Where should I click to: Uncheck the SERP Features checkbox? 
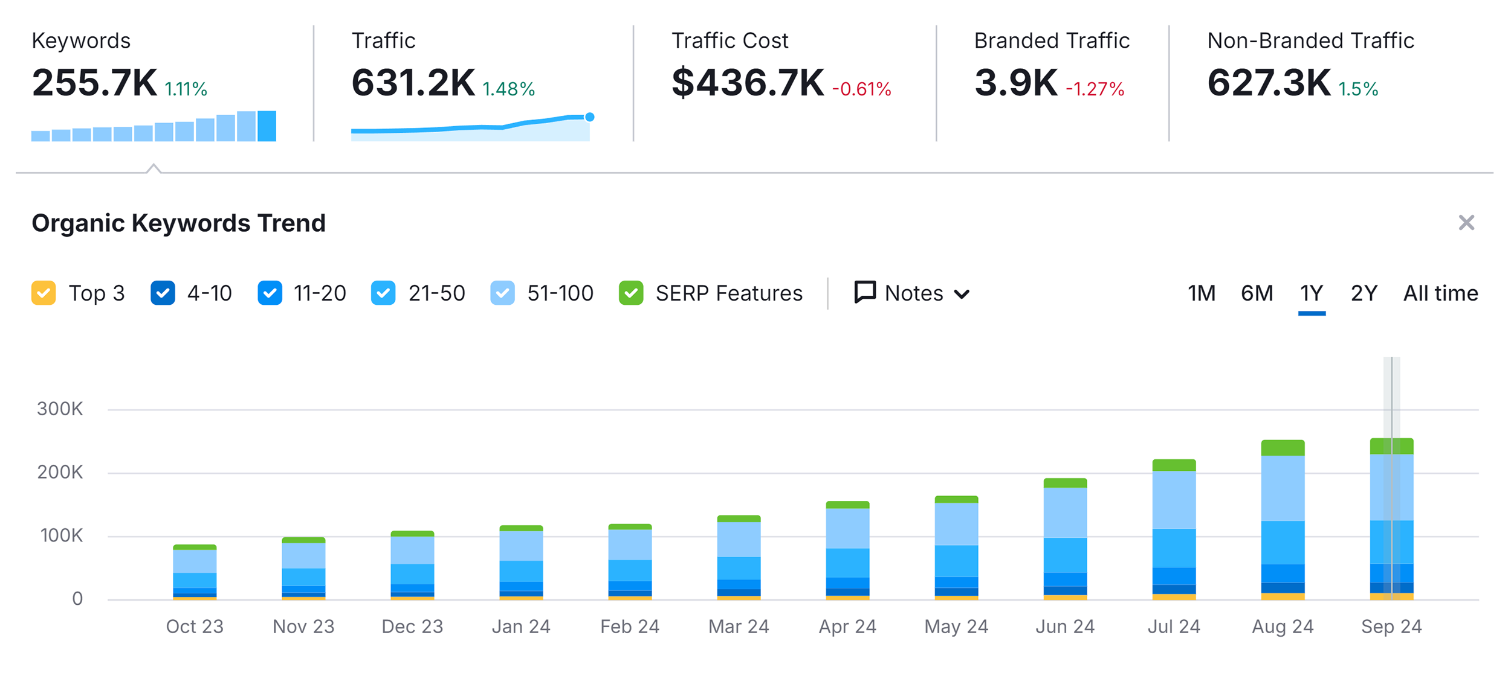pyautogui.click(x=630, y=293)
